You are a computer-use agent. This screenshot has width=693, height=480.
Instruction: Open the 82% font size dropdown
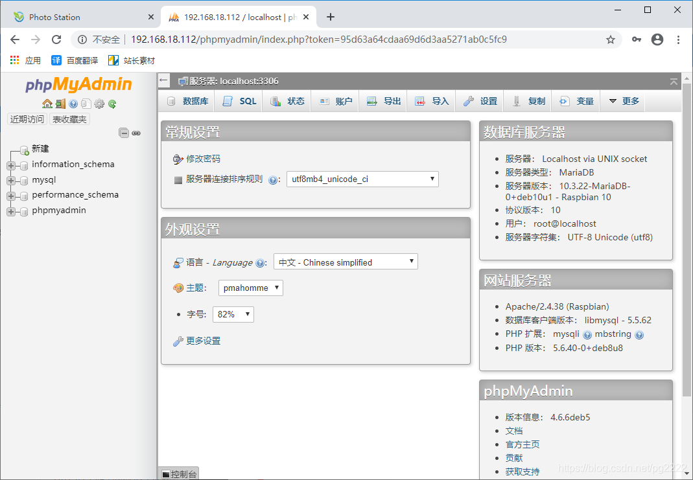pyautogui.click(x=233, y=314)
